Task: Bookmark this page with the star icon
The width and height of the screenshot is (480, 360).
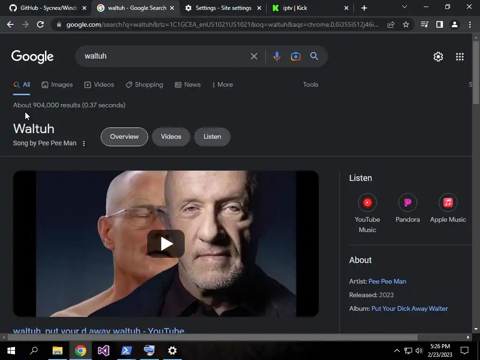Action: pyautogui.click(x=406, y=24)
